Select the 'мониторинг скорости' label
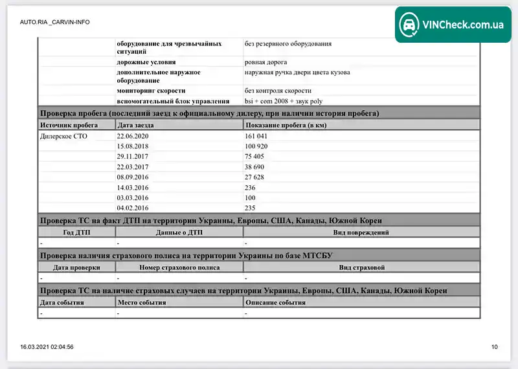518x369 pixels. 151,91
